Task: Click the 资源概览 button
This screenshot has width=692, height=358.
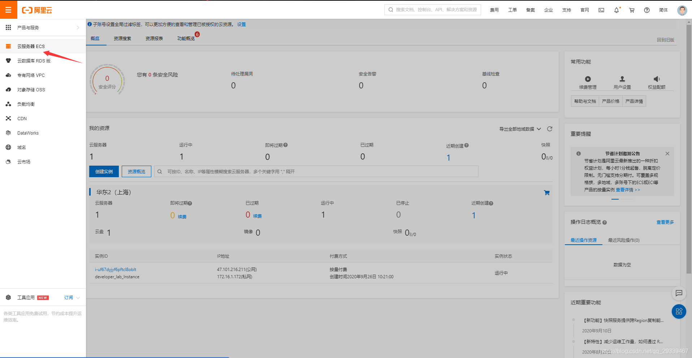Action: (137, 171)
